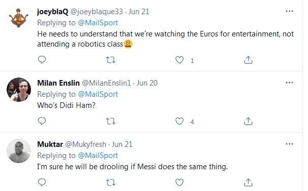Share joeyblaQ's tweet
Viewport: 308px width, 191px height.
tap(248, 60)
